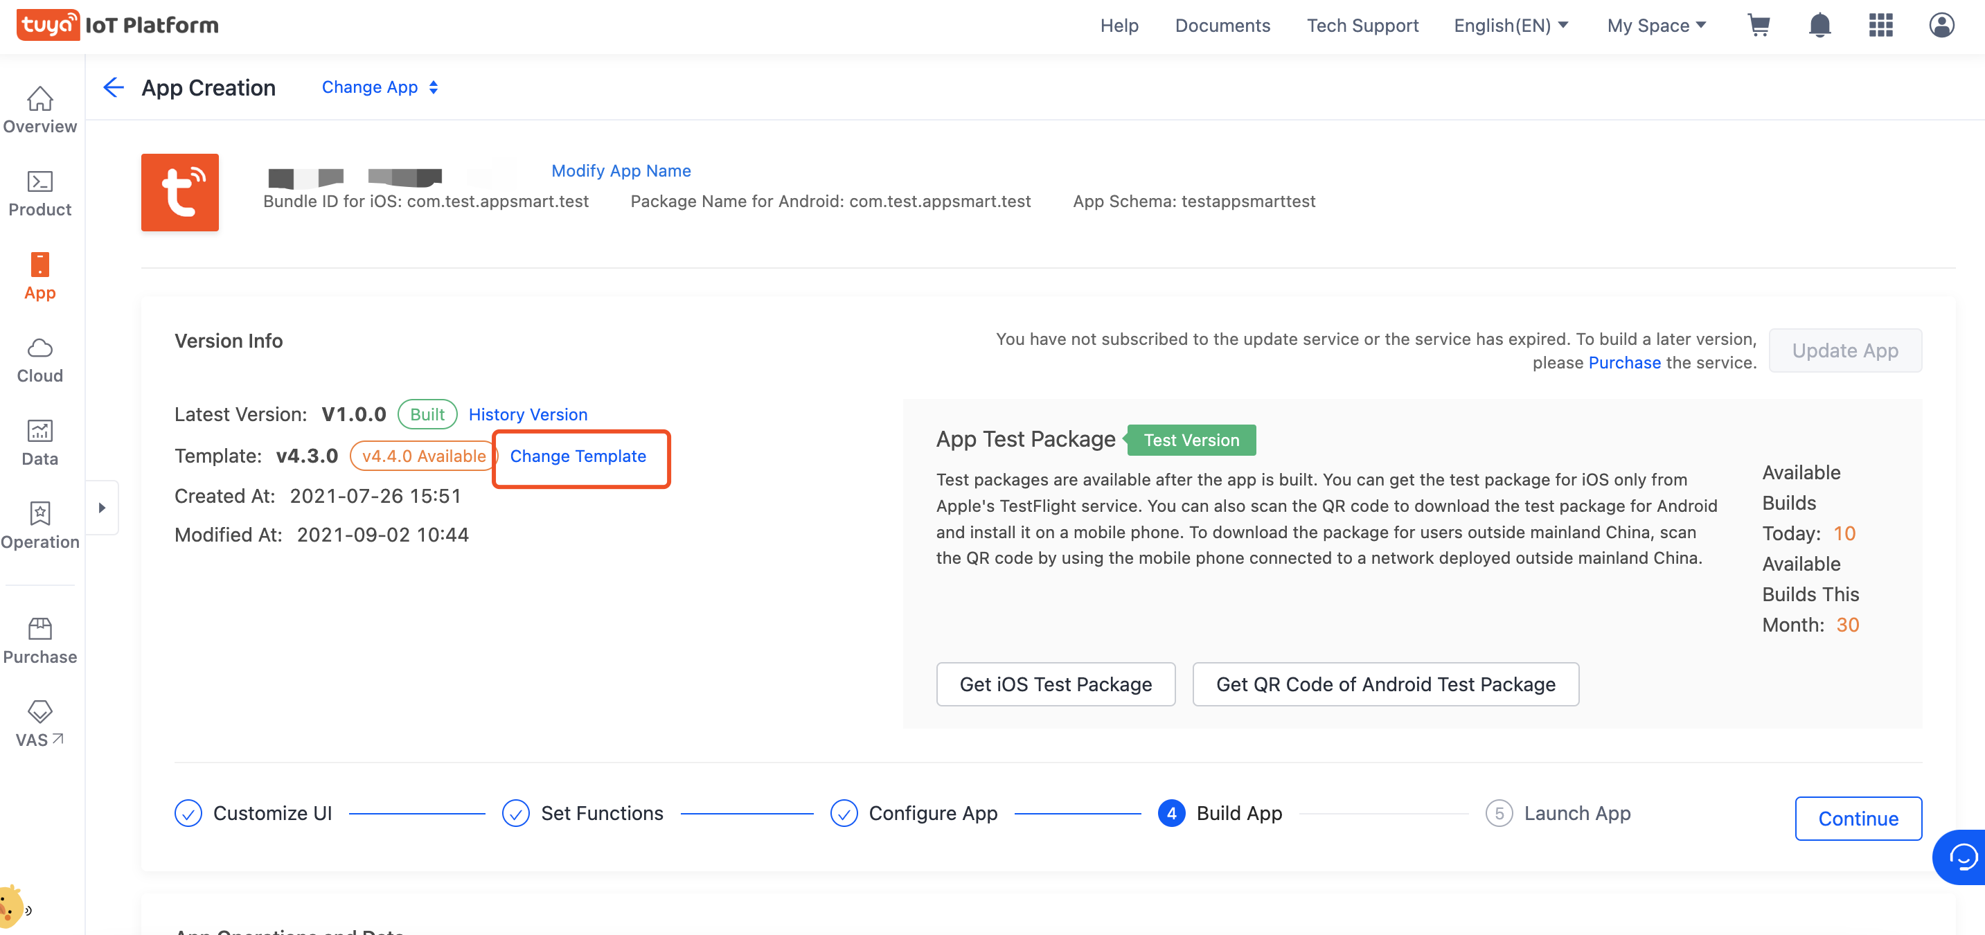Select the App section in sidebar

pos(39,277)
